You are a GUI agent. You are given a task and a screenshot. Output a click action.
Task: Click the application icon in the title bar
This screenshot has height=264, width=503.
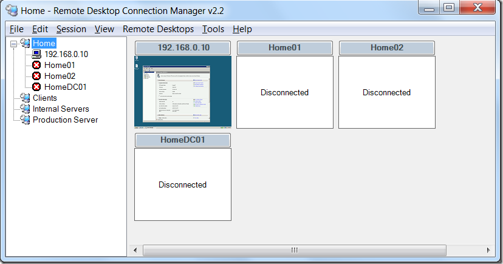click(12, 10)
